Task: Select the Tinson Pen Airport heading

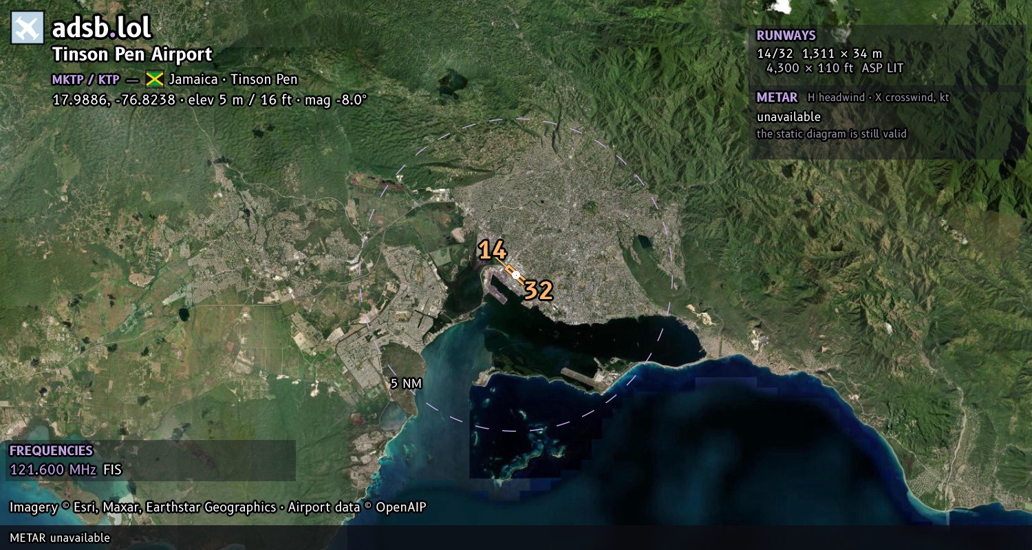Action: pos(132,54)
